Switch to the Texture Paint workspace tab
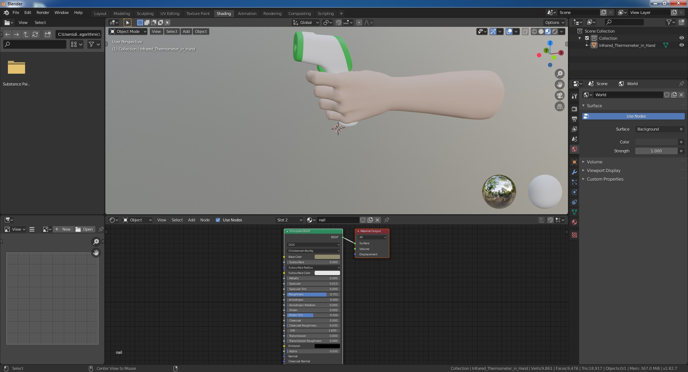This screenshot has height=372, width=688. pos(198,14)
